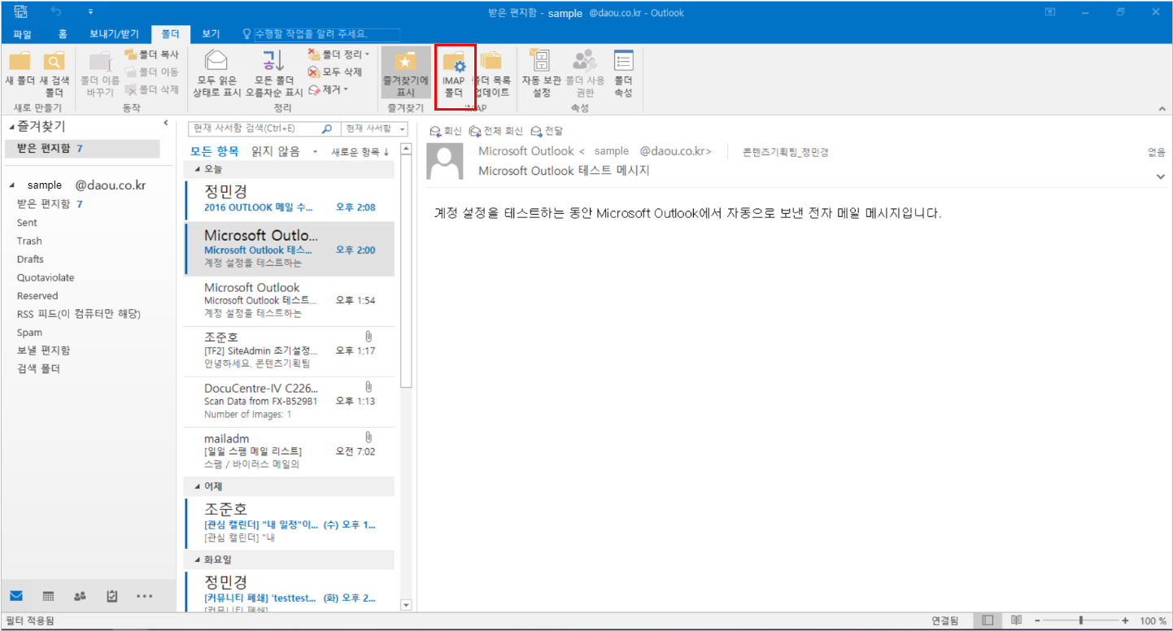Open the Drafts folder

[x=30, y=259]
